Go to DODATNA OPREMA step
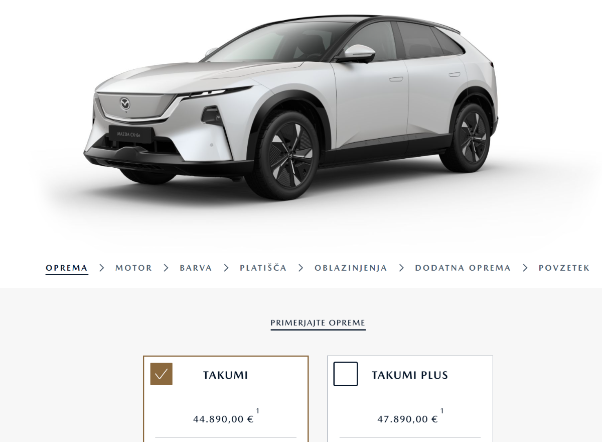This screenshot has height=442, width=602. pyautogui.click(x=463, y=268)
